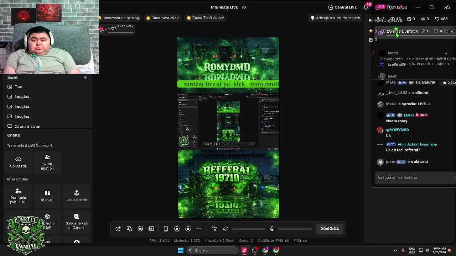Switch to portrait phone layout icon
Screen dimensions: 456x256
[x=166, y=229]
